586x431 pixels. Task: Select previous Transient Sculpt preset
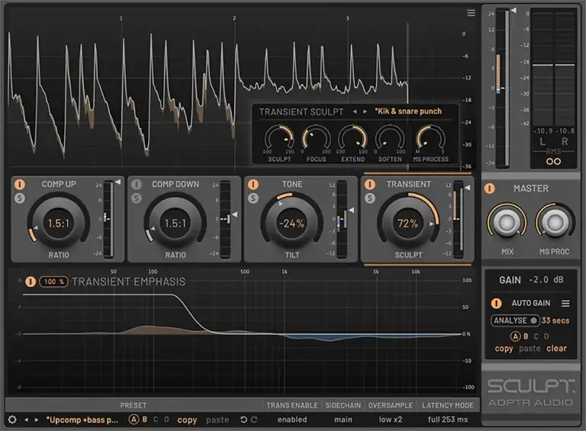[354, 111]
